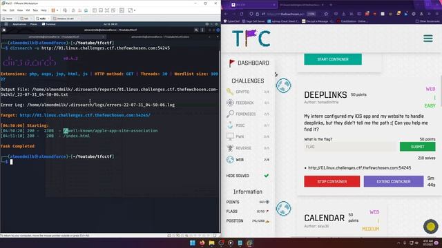Image resolution: width=442 pixels, height=248 pixels.
Task: Click the terminal command prompt cursor
Action: click(11, 162)
